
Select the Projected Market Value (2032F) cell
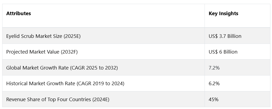103,52
